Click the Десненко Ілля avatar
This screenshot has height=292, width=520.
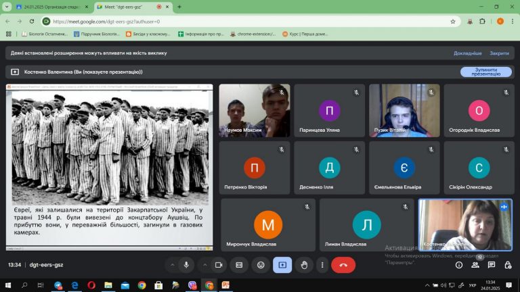coord(329,168)
